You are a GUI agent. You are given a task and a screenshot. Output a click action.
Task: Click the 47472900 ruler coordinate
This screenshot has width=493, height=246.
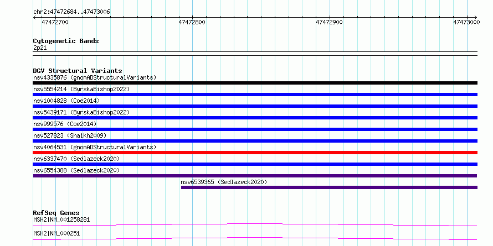[x=329, y=22]
